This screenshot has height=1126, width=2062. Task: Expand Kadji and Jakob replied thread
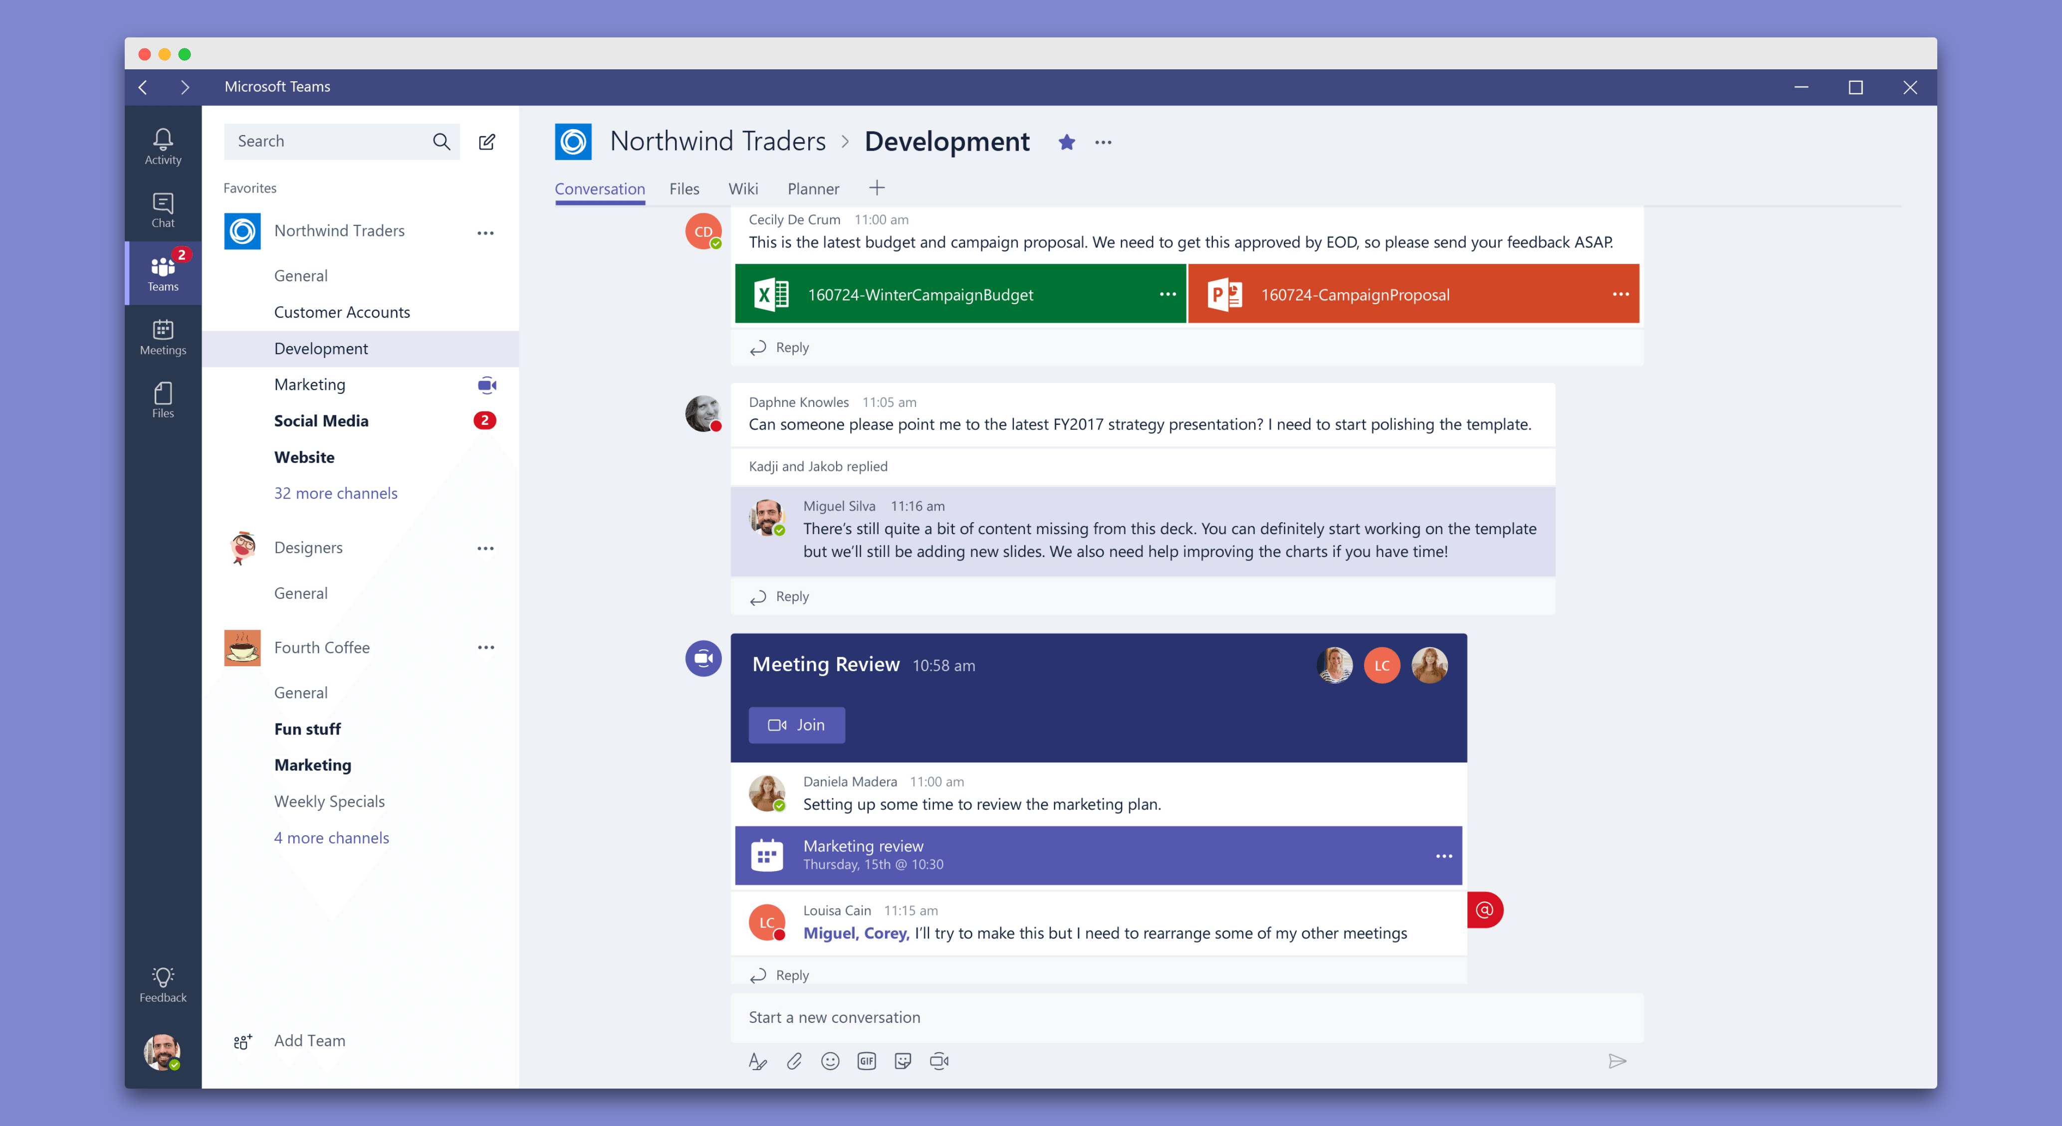coord(818,466)
